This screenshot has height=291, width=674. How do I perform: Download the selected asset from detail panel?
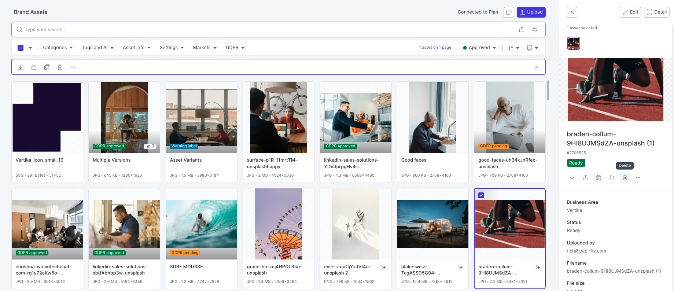tap(572, 177)
